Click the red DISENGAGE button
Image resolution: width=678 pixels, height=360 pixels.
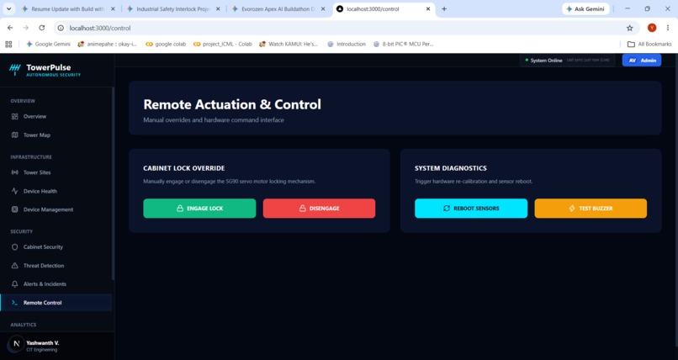click(x=319, y=209)
